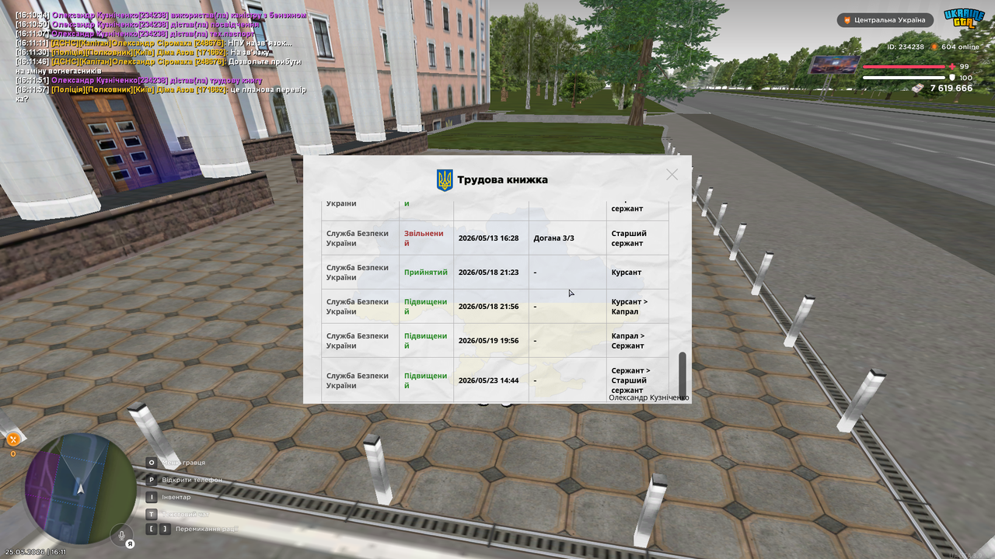Click the Перемикання рації hint label
Screen dimensions: 995x559
click(207, 529)
